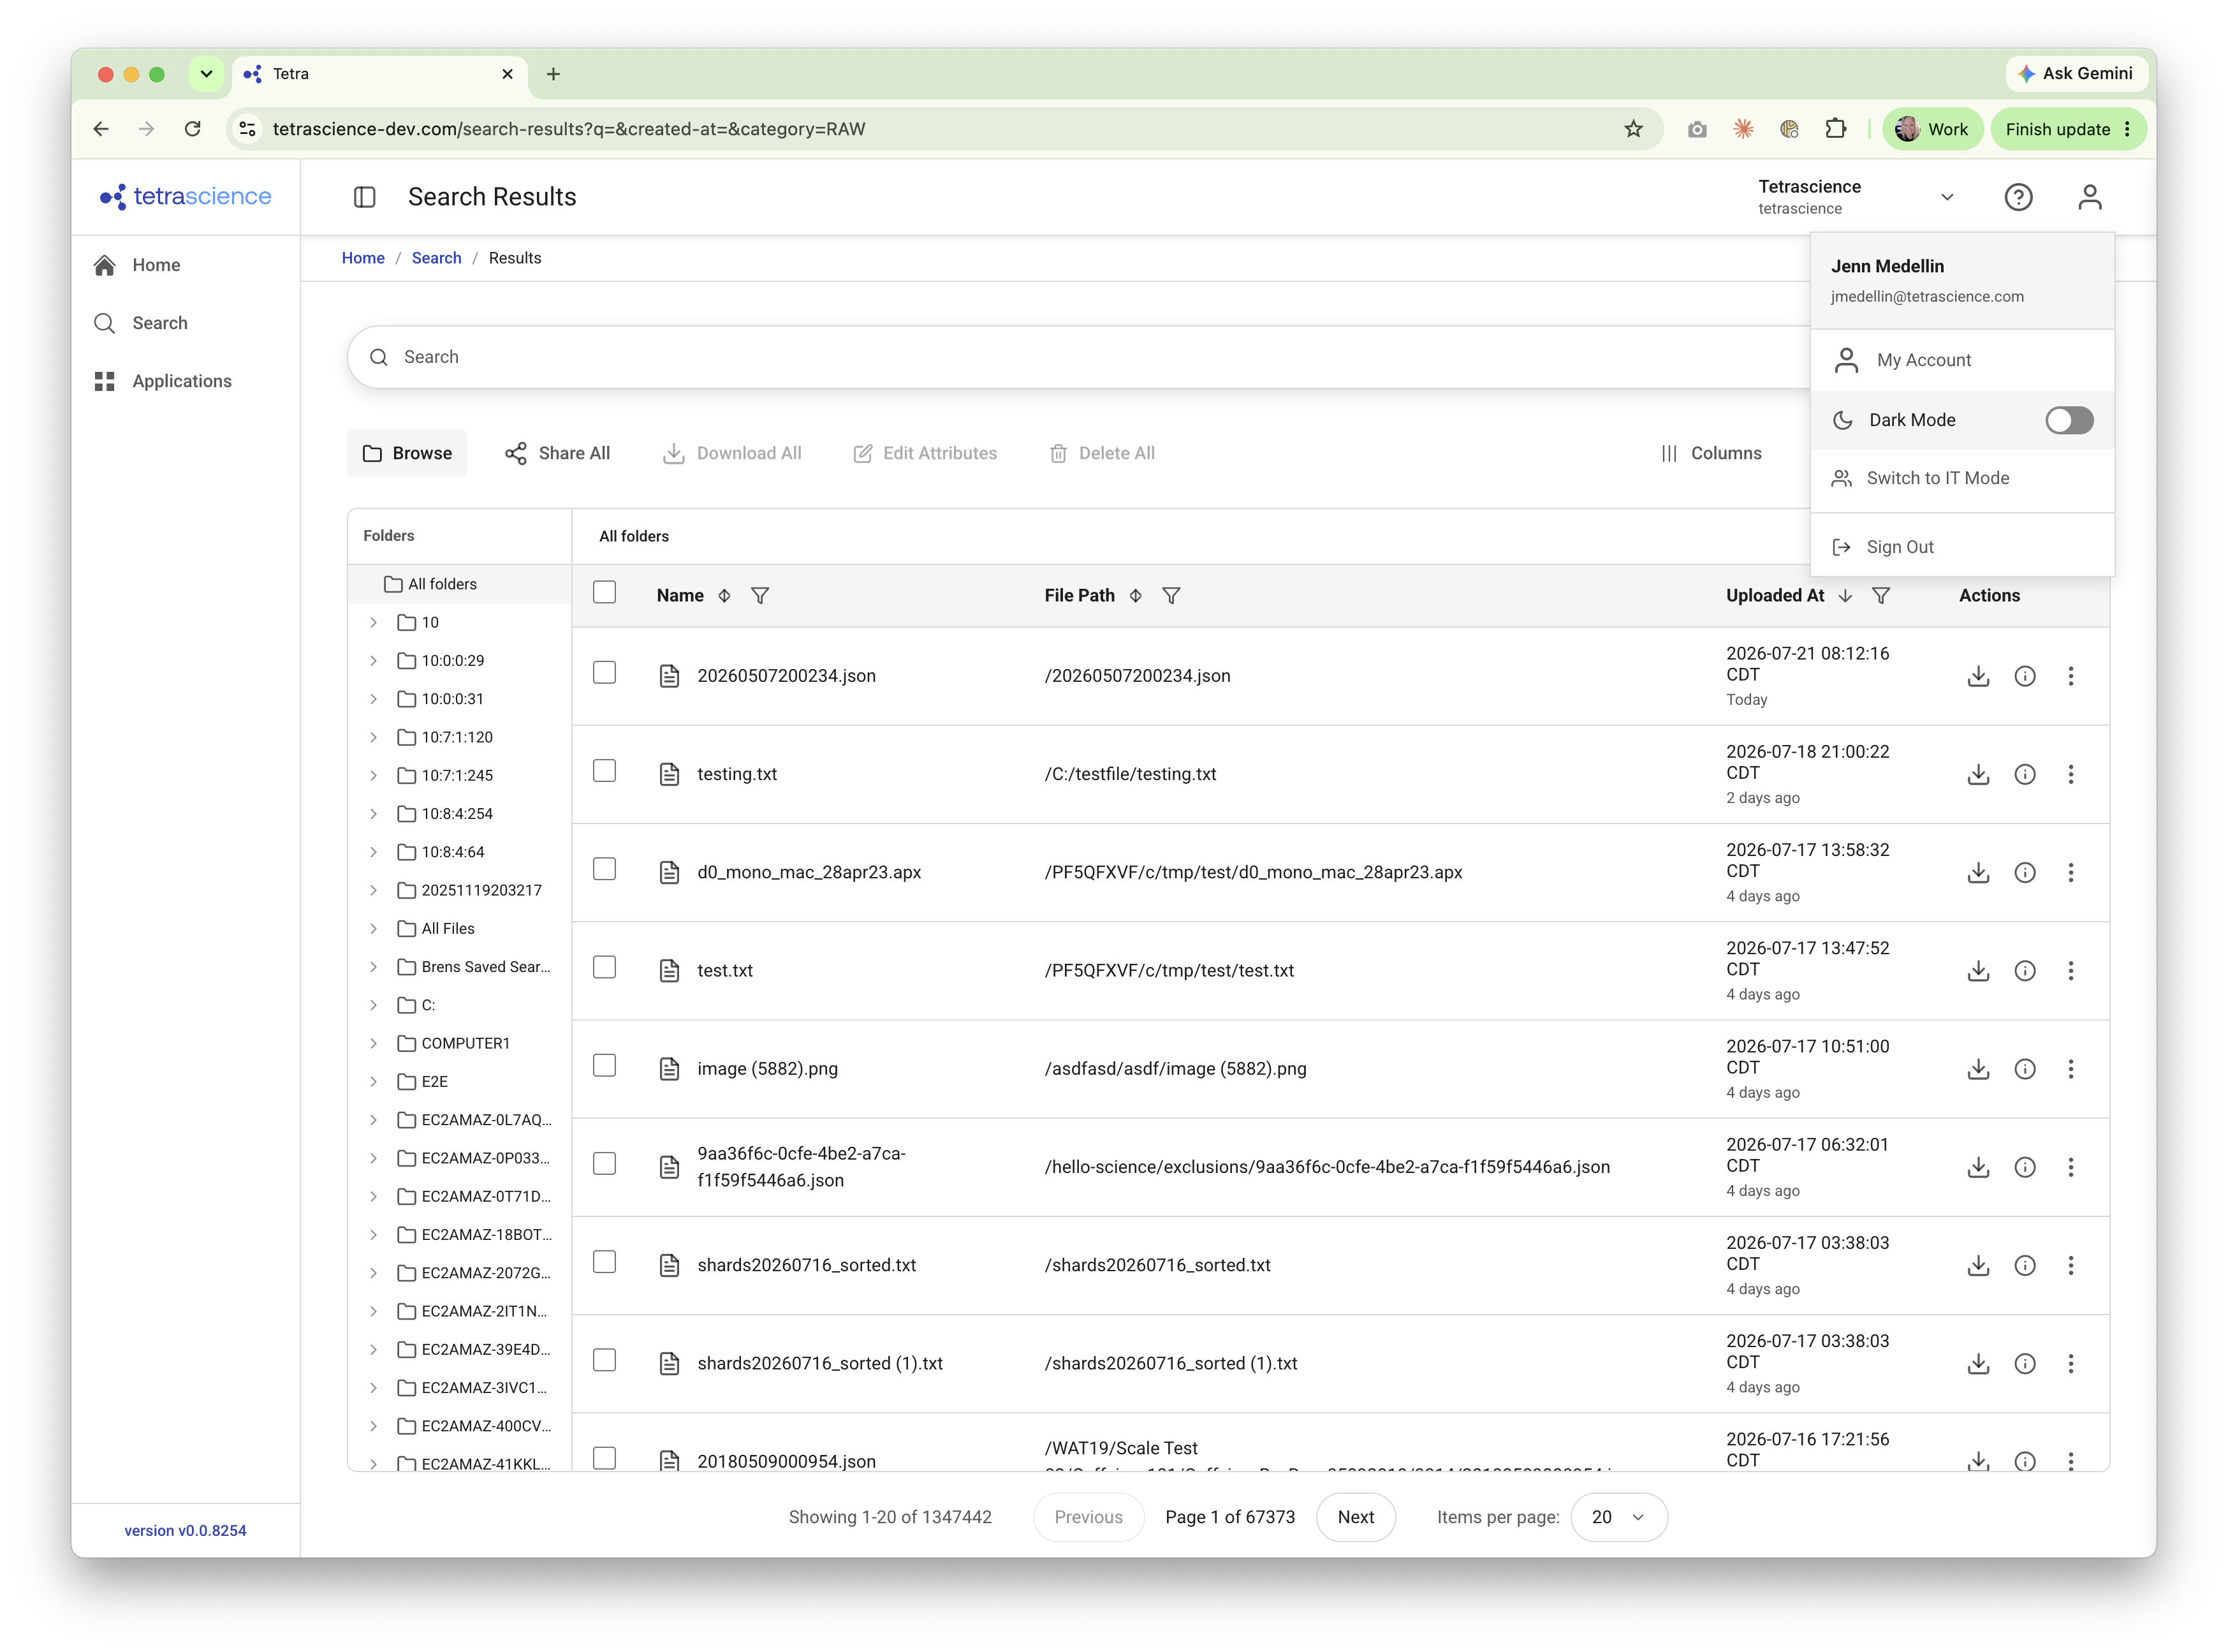Expand the COMPUTER1 folder
The width and height of the screenshot is (2228, 1652).
coord(373,1043)
